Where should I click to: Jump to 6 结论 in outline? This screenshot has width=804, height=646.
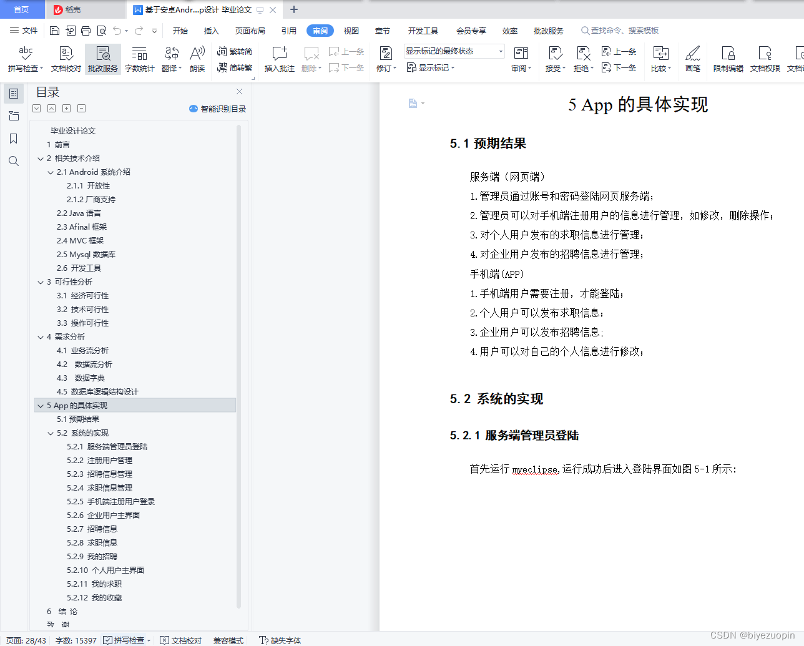point(62,612)
